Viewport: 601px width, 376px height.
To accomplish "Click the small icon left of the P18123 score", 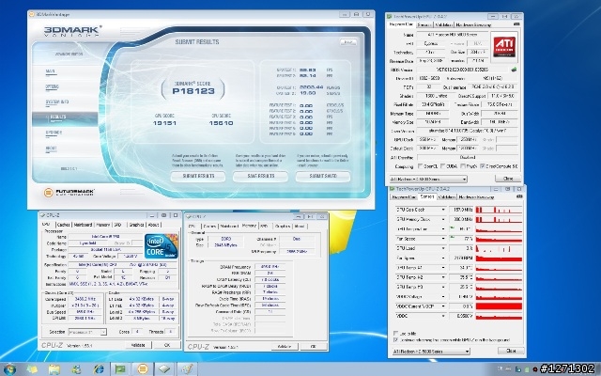I will (164, 89).
